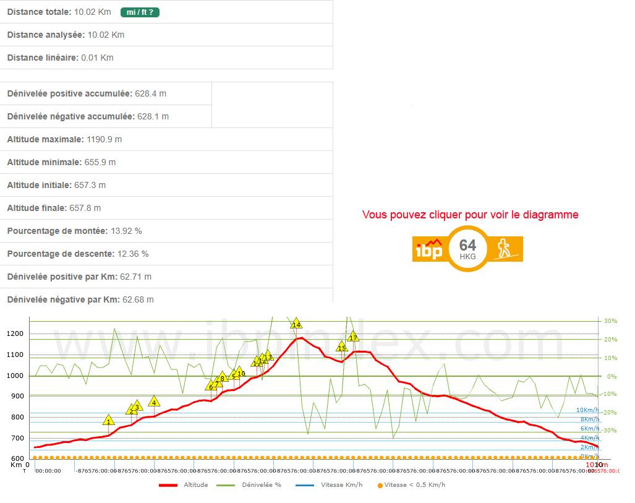Click the mi / ft ? unit button

140,12
